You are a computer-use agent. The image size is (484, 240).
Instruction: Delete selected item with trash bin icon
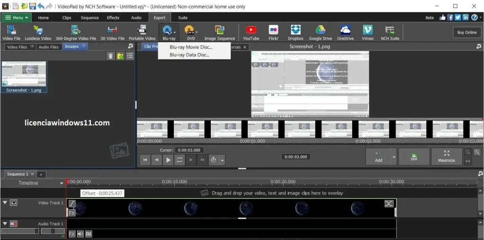click(111, 56)
